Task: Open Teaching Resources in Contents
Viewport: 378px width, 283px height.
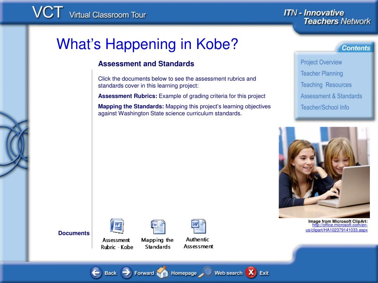Action: point(326,85)
